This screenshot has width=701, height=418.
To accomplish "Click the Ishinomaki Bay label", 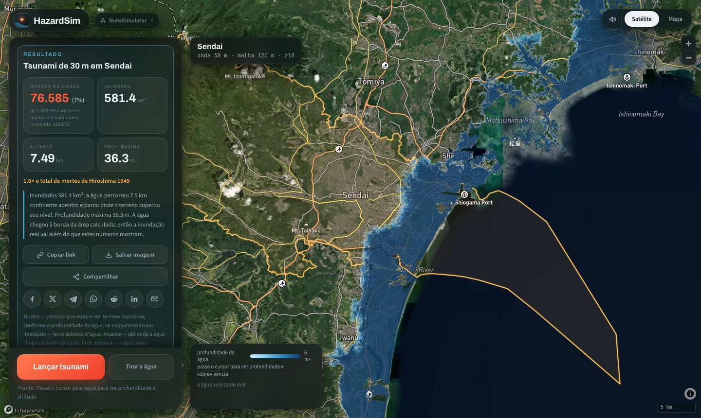I will pos(641,114).
